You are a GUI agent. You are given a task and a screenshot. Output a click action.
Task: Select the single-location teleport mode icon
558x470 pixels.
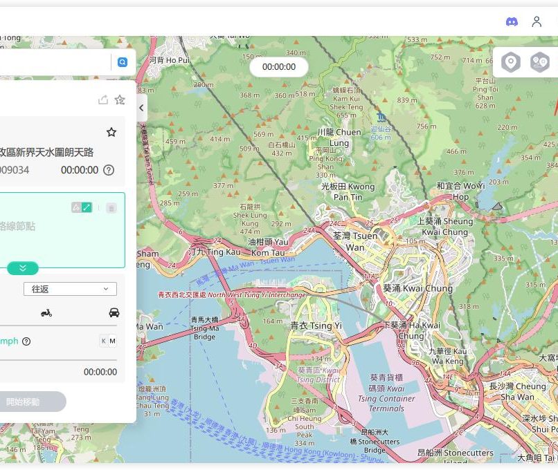(511, 62)
